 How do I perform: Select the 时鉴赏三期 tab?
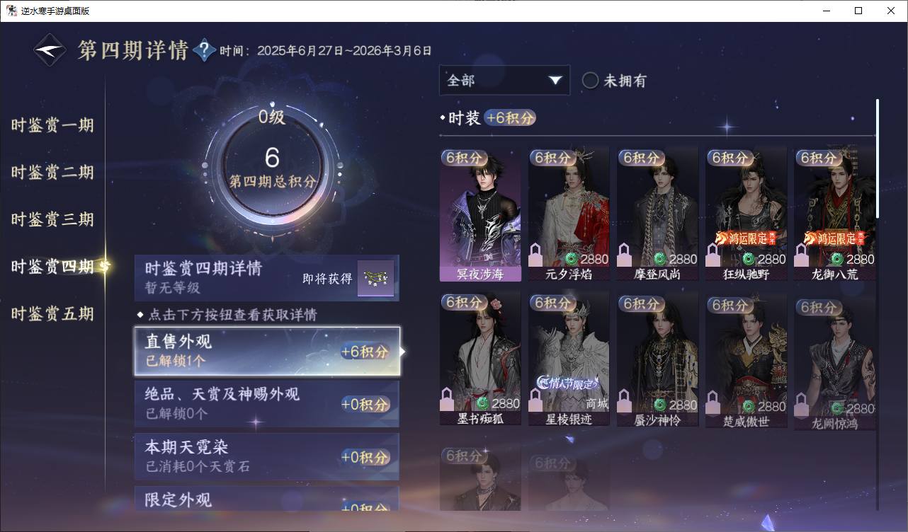pyautogui.click(x=52, y=219)
